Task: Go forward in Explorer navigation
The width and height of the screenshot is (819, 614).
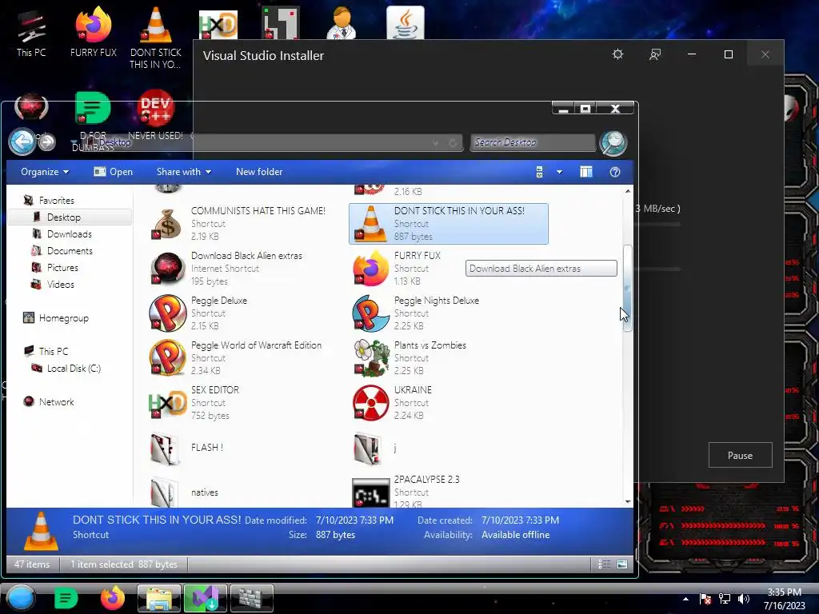Action: tap(47, 142)
